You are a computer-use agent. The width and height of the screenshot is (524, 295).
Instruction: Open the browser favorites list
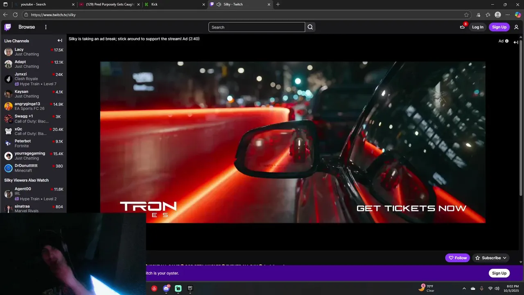[488, 14]
